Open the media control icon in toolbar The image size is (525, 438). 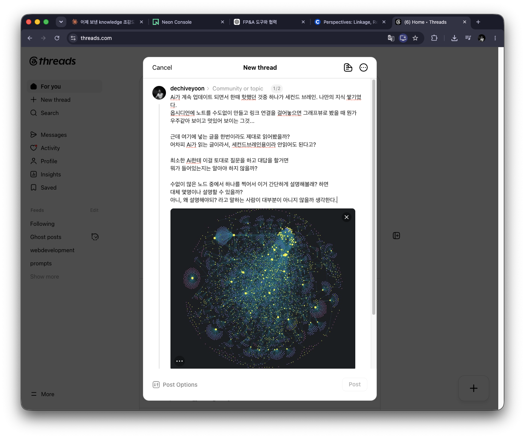468,38
